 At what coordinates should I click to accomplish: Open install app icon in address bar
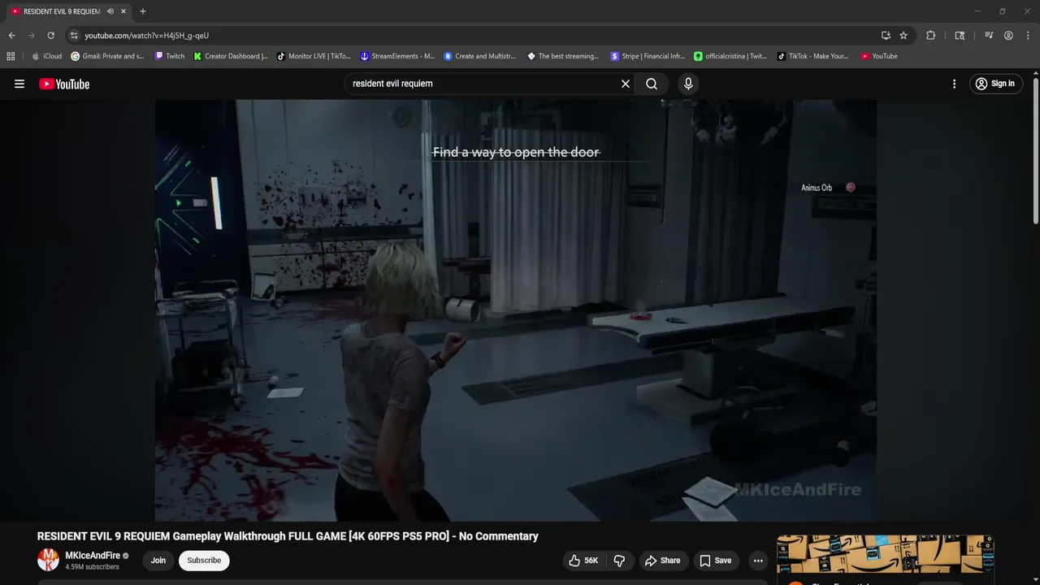click(x=886, y=36)
